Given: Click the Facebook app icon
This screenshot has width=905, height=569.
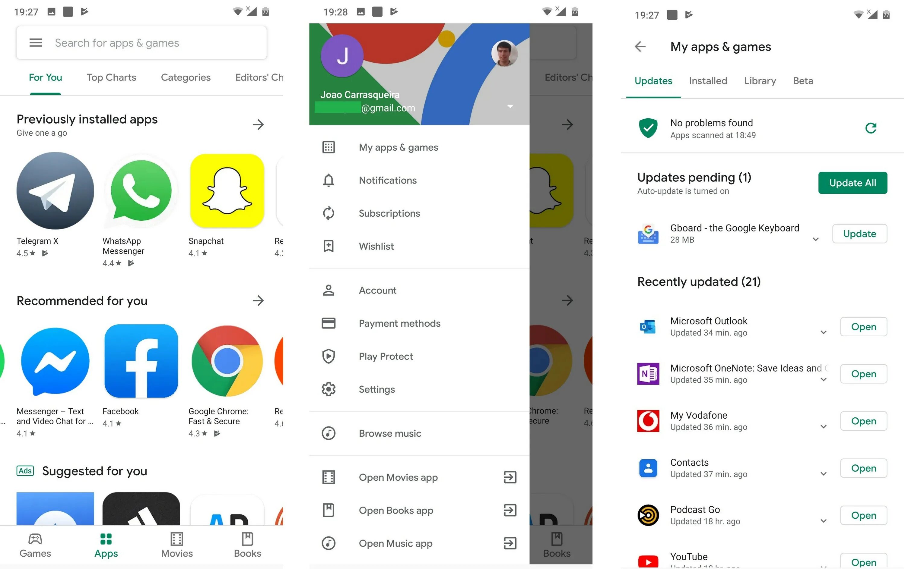Looking at the screenshot, I should (140, 364).
